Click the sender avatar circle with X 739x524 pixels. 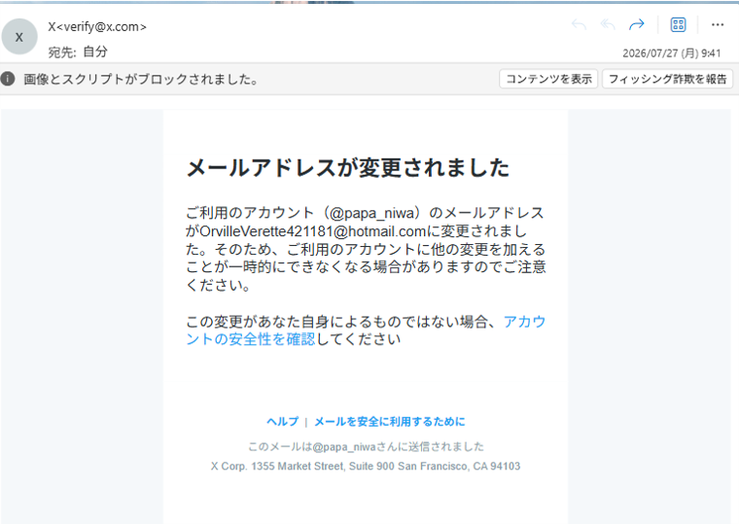click(19, 37)
